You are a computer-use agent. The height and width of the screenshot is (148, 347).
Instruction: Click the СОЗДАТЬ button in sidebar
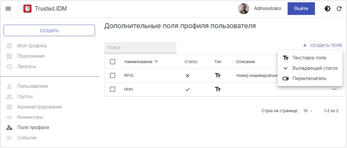(49, 30)
